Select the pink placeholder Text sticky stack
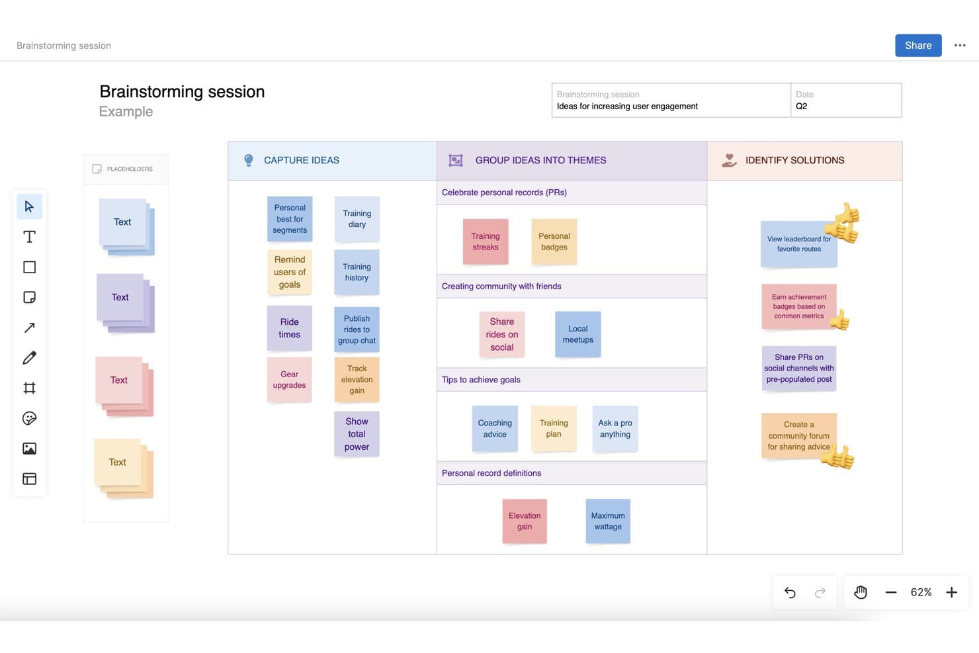Screen dimensions: 979x653 pos(124,386)
